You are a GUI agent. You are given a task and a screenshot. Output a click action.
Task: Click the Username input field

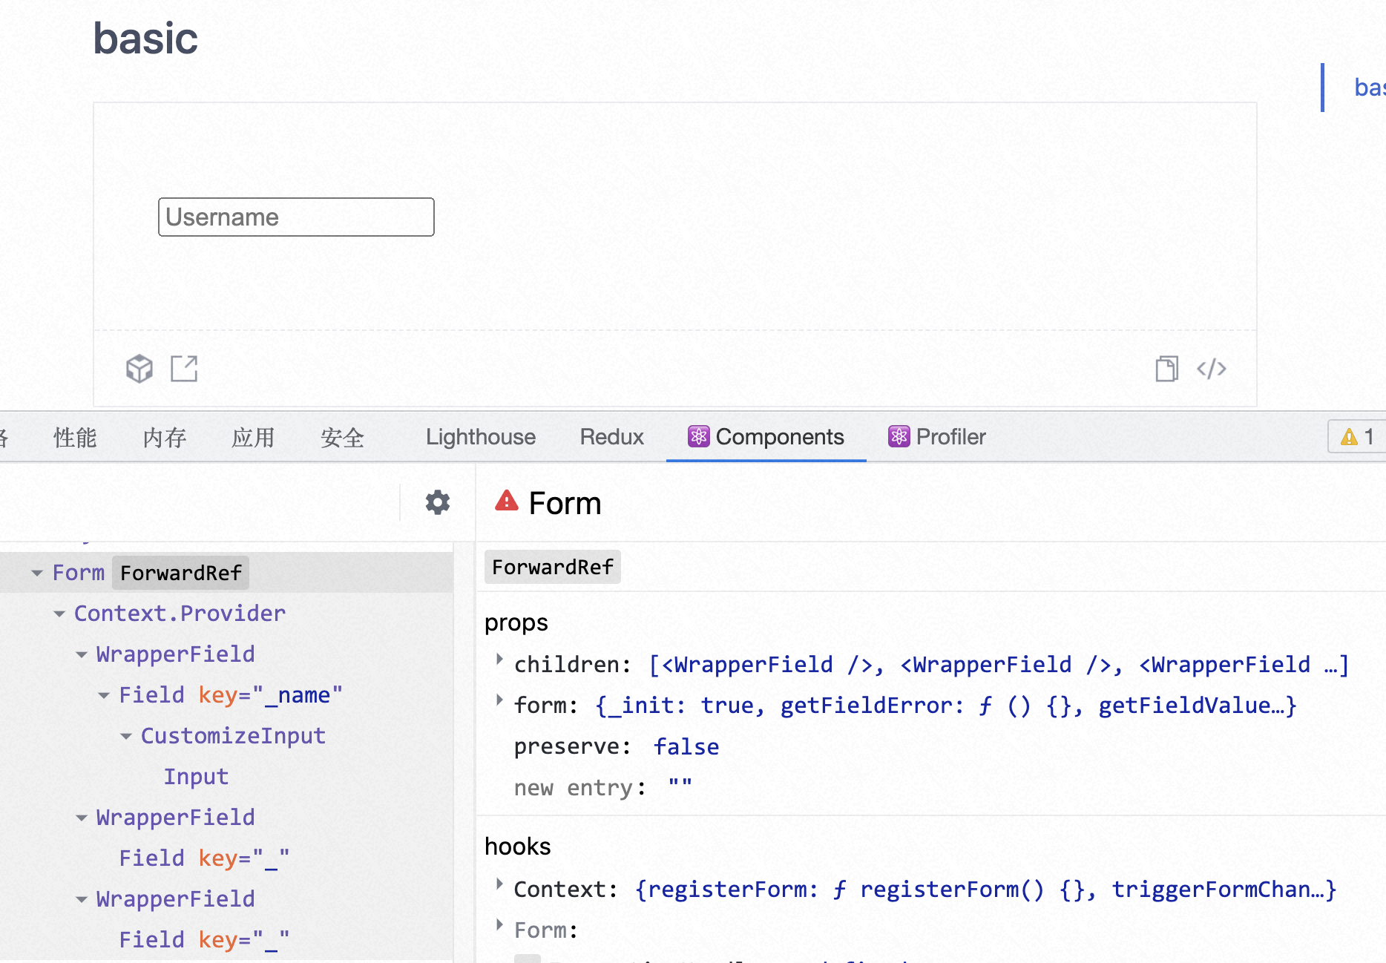296,217
